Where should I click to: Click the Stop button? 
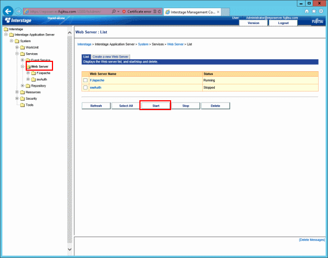[185, 106]
